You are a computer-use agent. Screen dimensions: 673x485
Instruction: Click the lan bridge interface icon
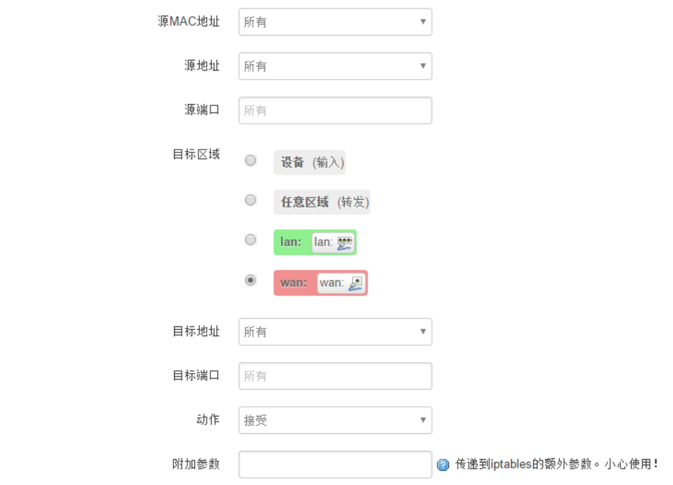pyautogui.click(x=346, y=241)
